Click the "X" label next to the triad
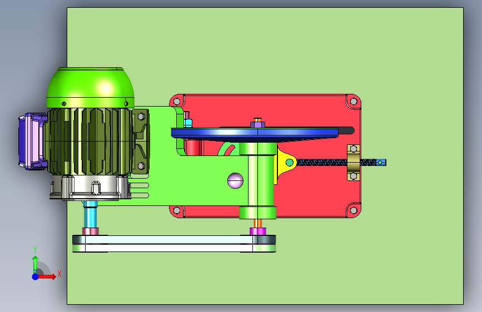 tap(59, 274)
